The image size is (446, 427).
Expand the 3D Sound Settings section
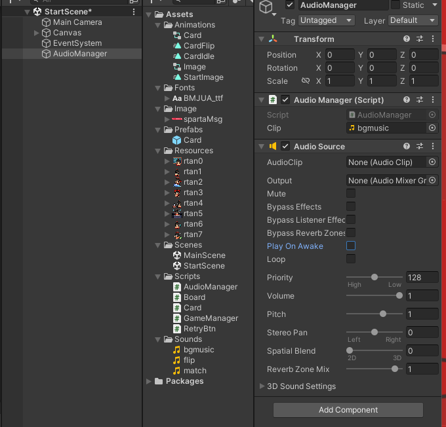pyautogui.click(x=262, y=386)
